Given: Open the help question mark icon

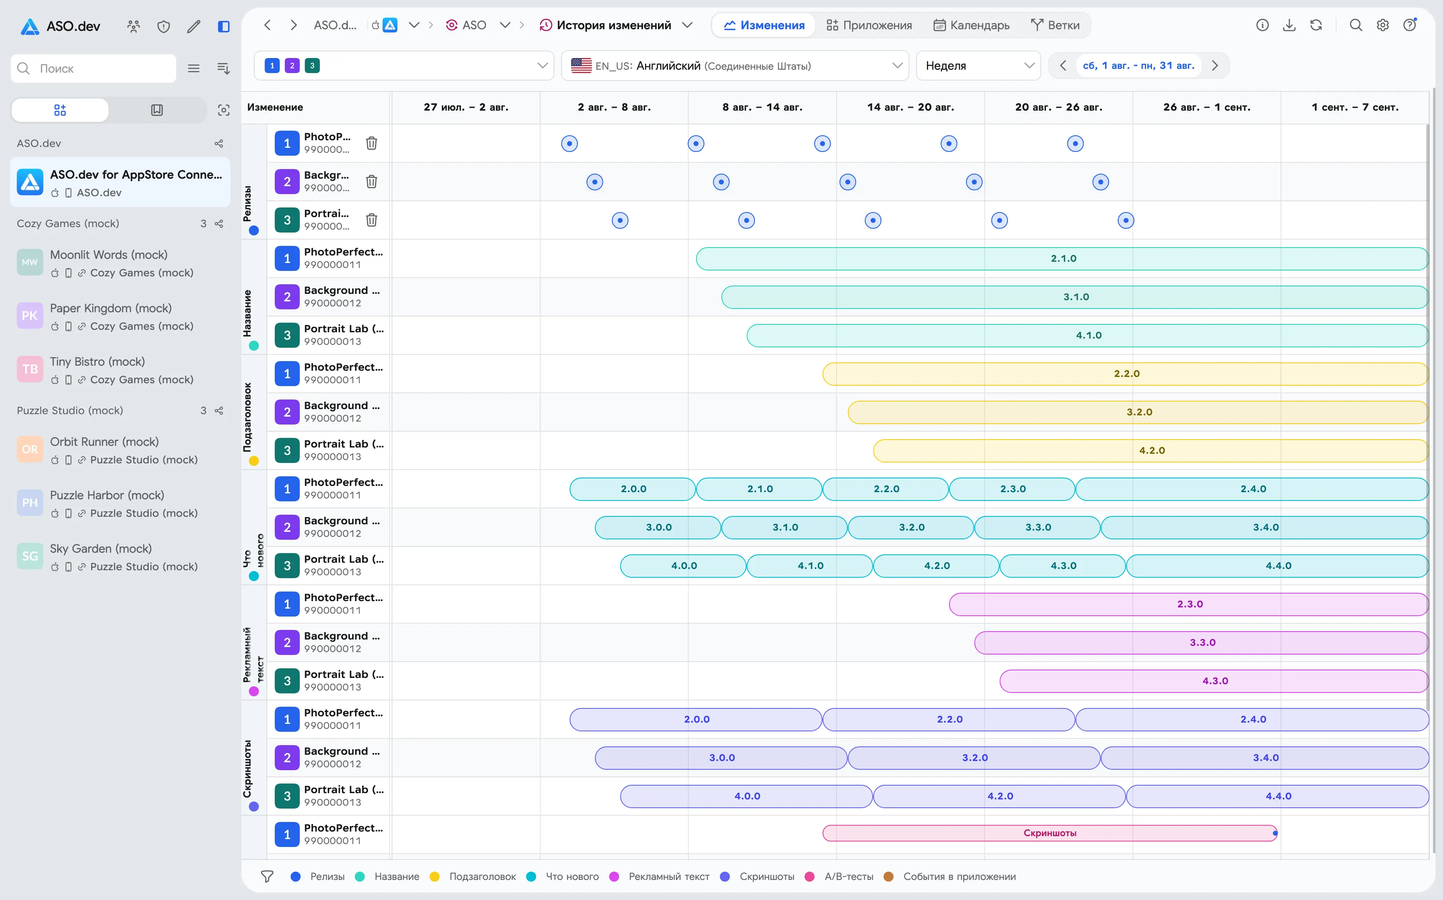Looking at the screenshot, I should [1410, 25].
